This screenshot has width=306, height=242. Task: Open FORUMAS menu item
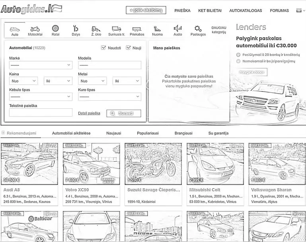click(279, 10)
